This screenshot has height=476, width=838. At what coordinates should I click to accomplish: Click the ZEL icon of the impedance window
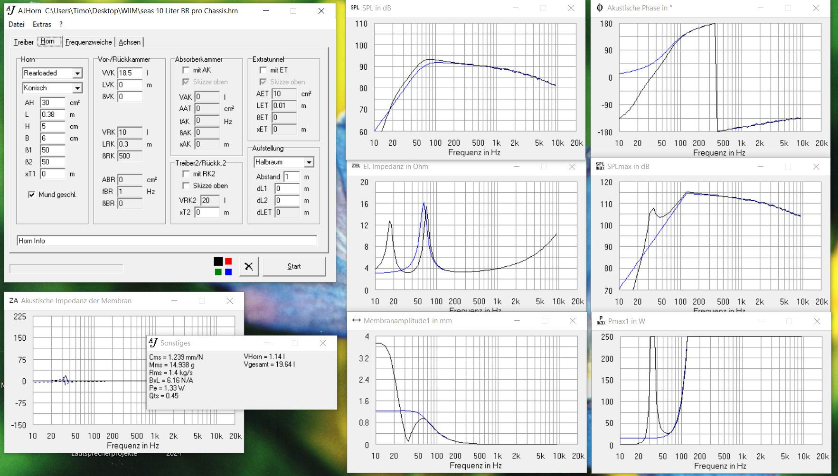[356, 166]
